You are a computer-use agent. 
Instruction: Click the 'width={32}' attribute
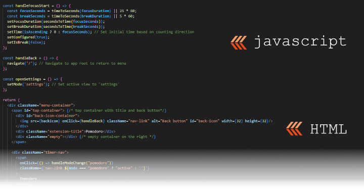(232, 121)
